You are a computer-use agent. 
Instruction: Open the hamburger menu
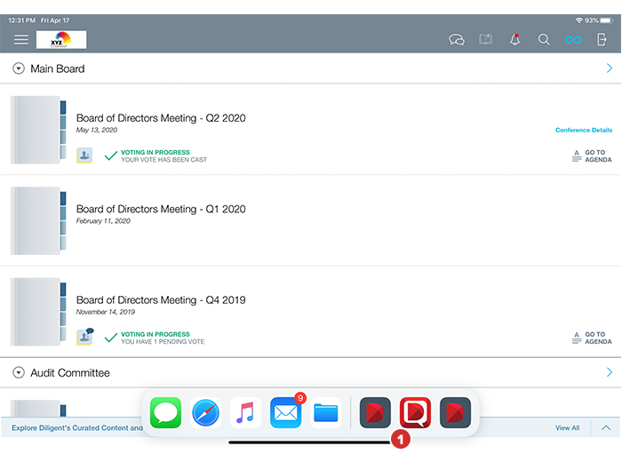21,40
